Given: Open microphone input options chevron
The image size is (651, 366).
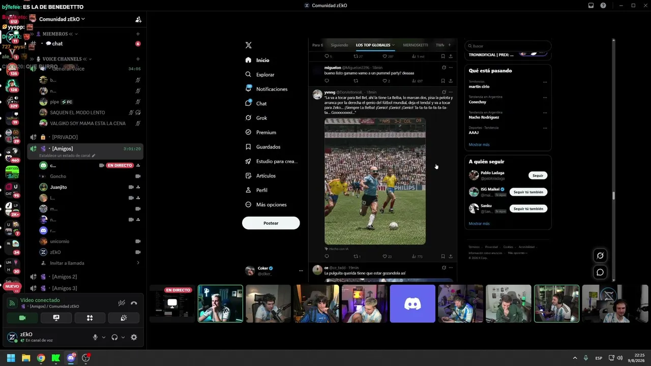Looking at the screenshot, I should (104, 338).
